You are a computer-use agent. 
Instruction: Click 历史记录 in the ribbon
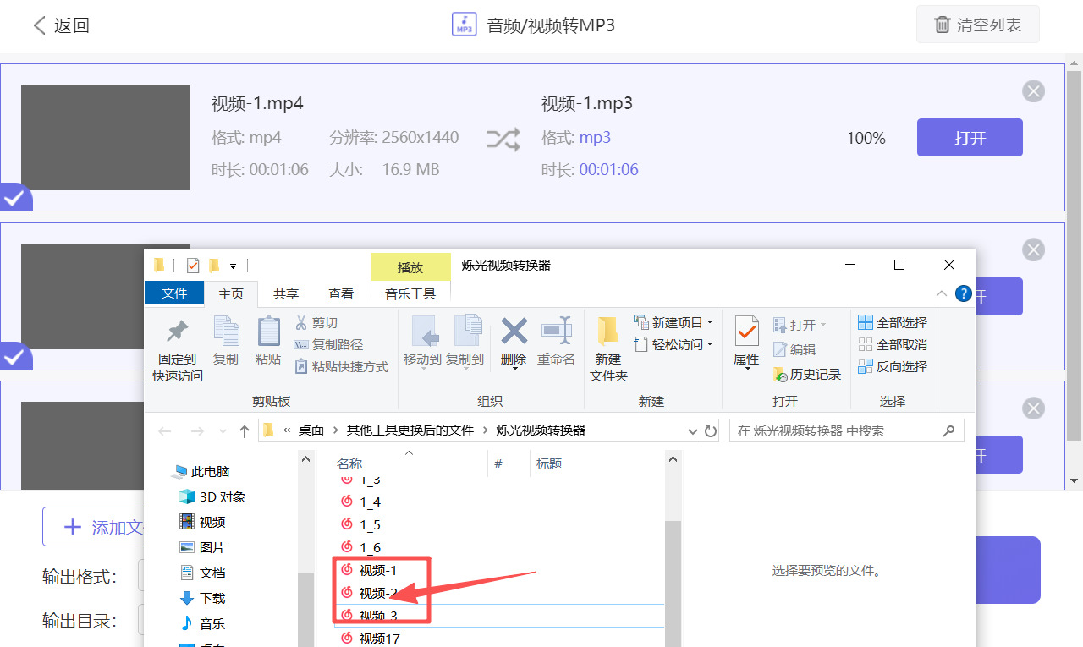coord(807,374)
